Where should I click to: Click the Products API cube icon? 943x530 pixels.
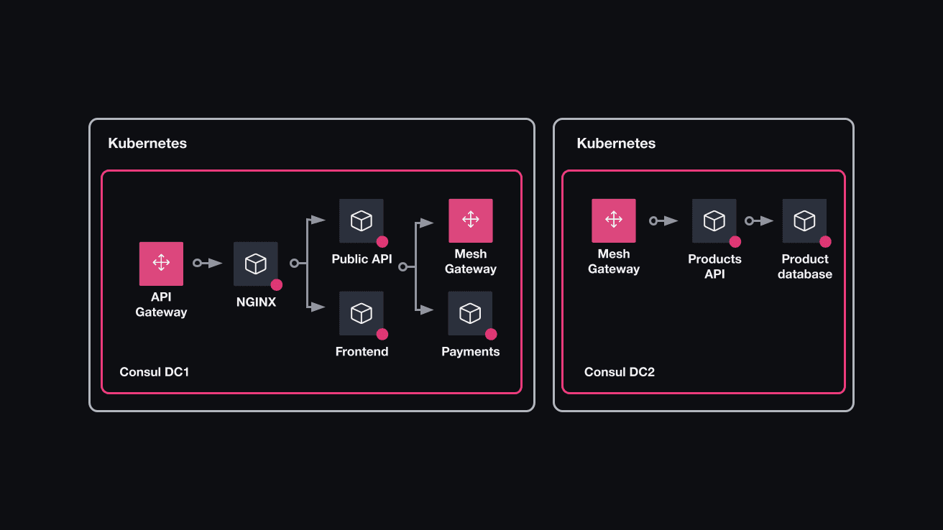pos(714,220)
